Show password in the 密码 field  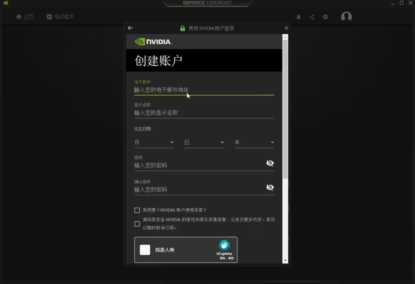[x=270, y=163]
